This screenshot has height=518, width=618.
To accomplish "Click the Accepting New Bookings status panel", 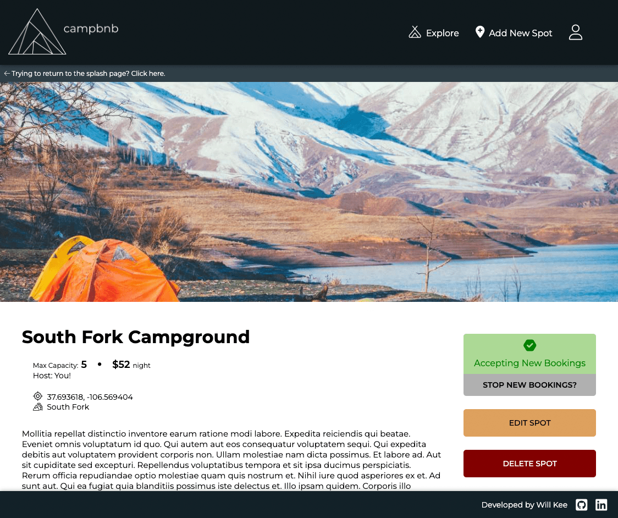I will tap(529, 354).
